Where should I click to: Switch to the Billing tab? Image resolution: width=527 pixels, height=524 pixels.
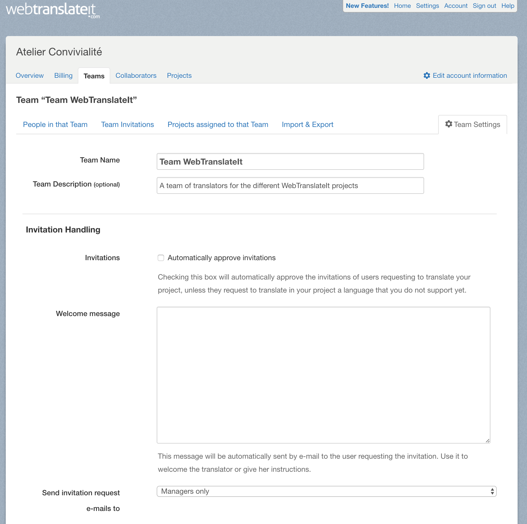pyautogui.click(x=63, y=75)
